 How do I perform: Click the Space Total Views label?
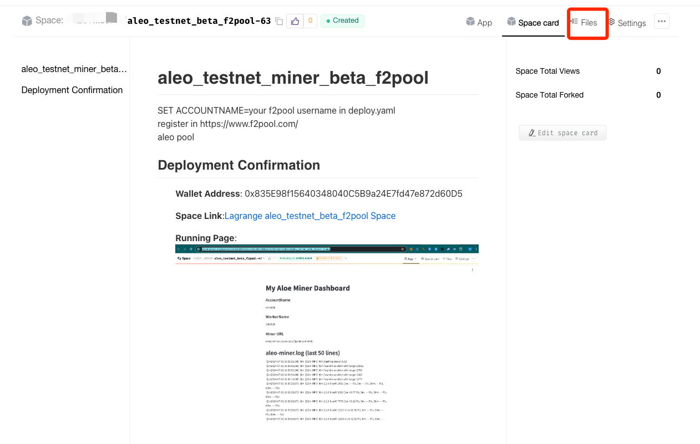pos(547,71)
